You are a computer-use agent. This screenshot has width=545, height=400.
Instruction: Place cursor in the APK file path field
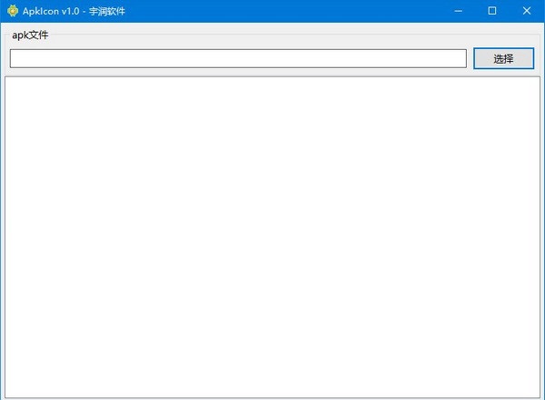pyautogui.click(x=238, y=58)
